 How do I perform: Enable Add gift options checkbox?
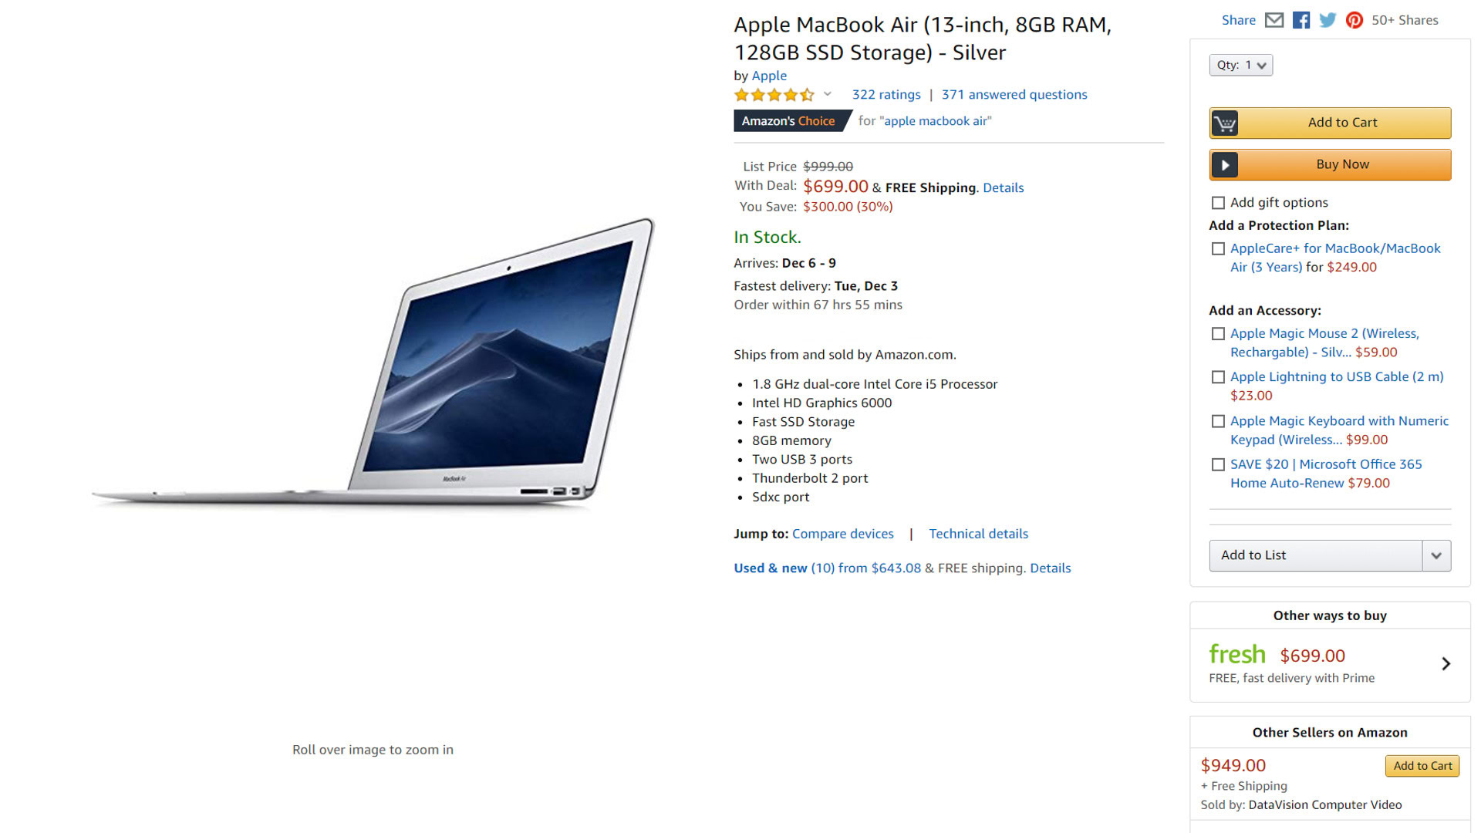tap(1218, 203)
